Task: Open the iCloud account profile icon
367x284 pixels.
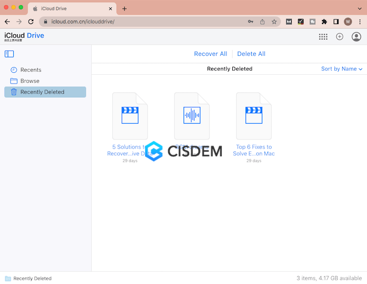Action: [x=356, y=36]
